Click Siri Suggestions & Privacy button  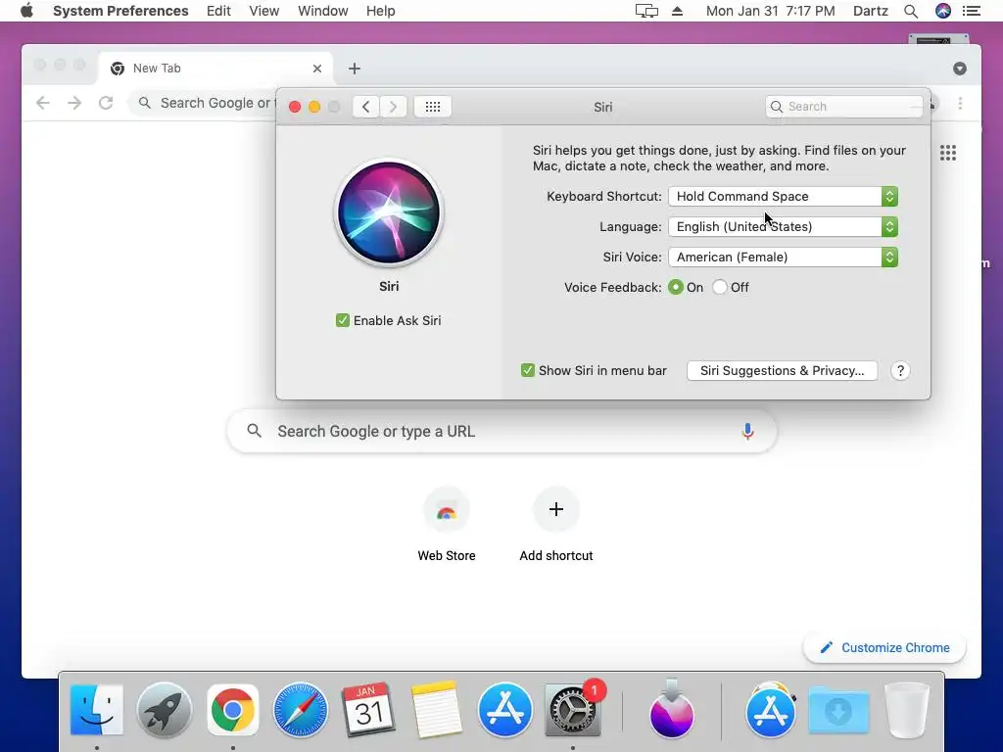pos(782,371)
